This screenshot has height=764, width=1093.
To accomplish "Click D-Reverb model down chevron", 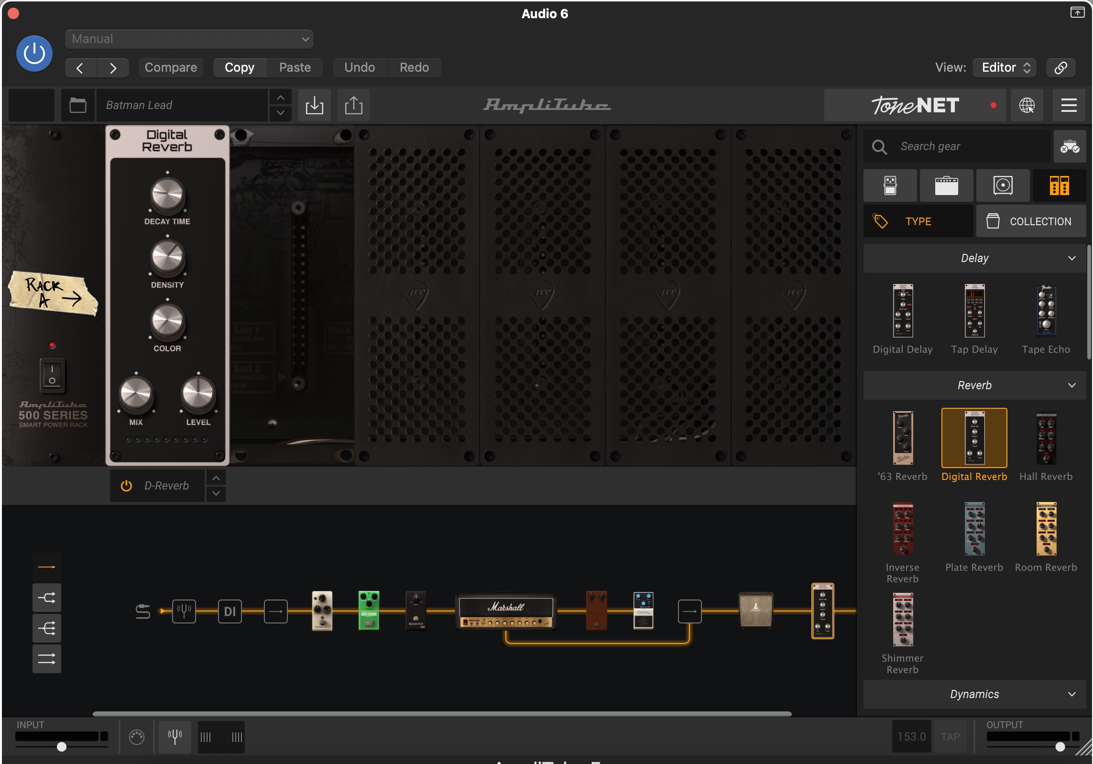I will (x=216, y=493).
